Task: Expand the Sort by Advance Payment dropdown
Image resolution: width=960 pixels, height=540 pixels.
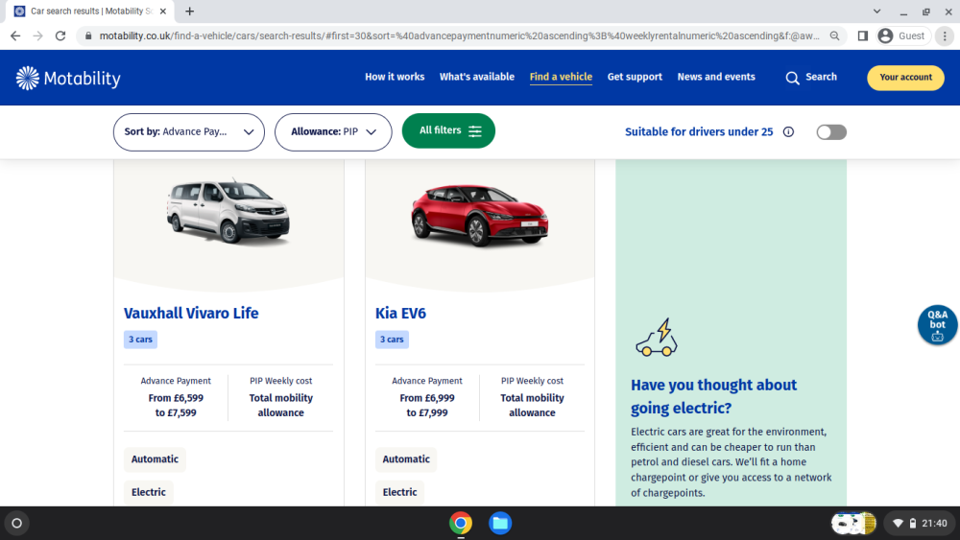Action: click(188, 131)
